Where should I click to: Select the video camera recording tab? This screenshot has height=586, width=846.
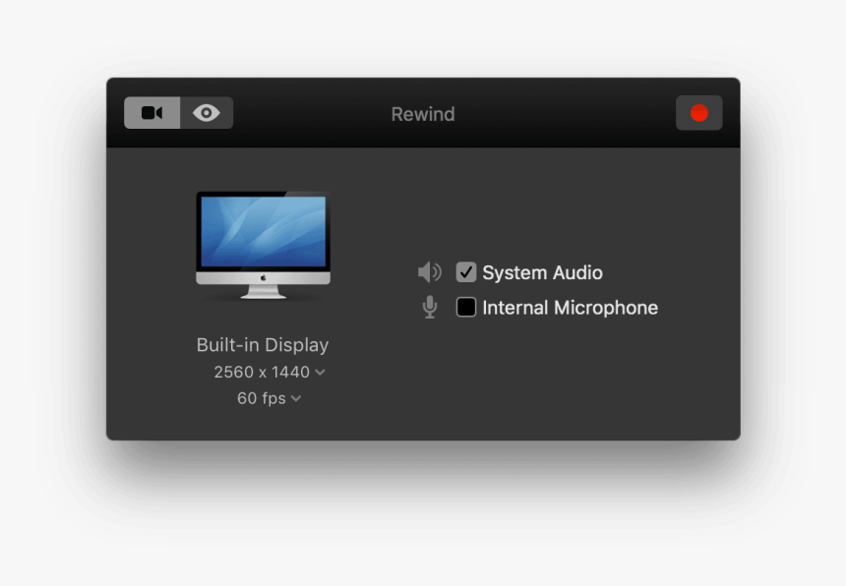click(x=152, y=113)
